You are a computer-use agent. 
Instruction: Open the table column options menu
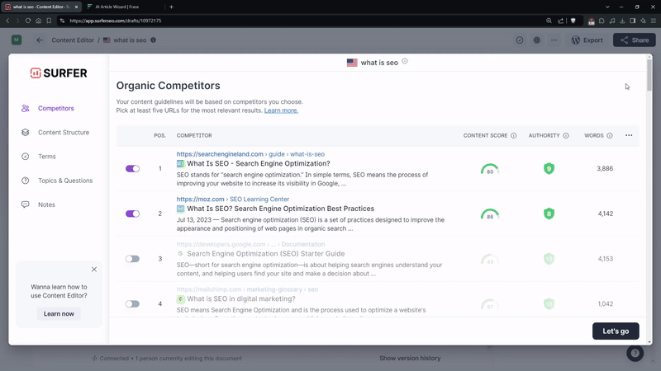click(x=629, y=135)
